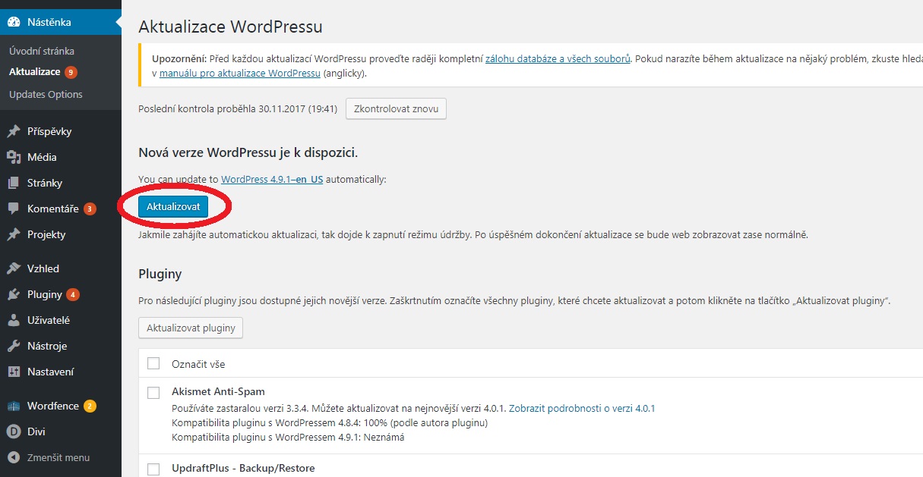Click the Nástěnka dashboard icon
The width and height of the screenshot is (923, 477).
14,22
